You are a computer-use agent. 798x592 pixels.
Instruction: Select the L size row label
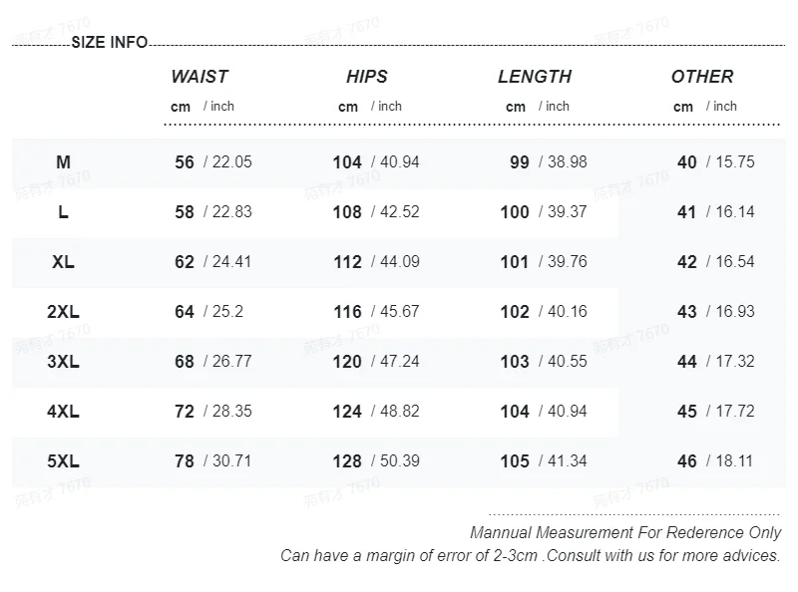[x=64, y=212]
